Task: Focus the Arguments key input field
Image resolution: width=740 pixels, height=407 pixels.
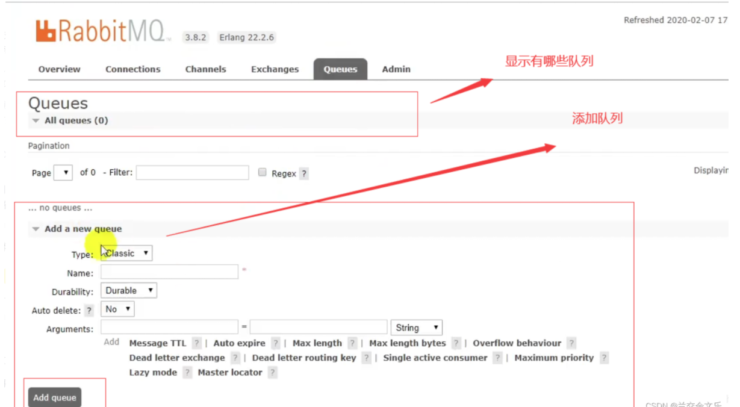Action: pos(170,327)
